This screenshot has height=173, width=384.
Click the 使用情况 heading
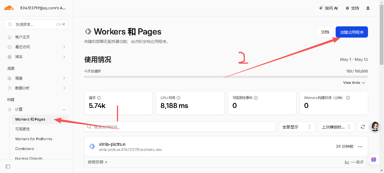click(x=98, y=59)
